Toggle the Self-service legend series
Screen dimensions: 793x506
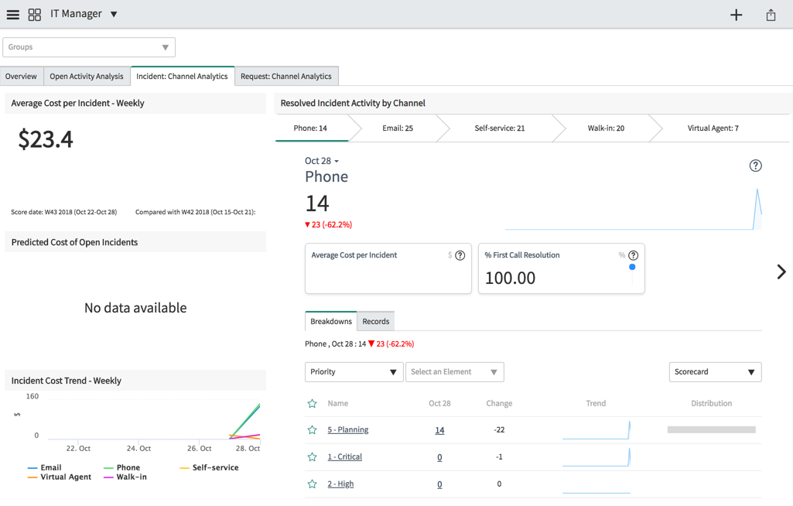pos(209,467)
